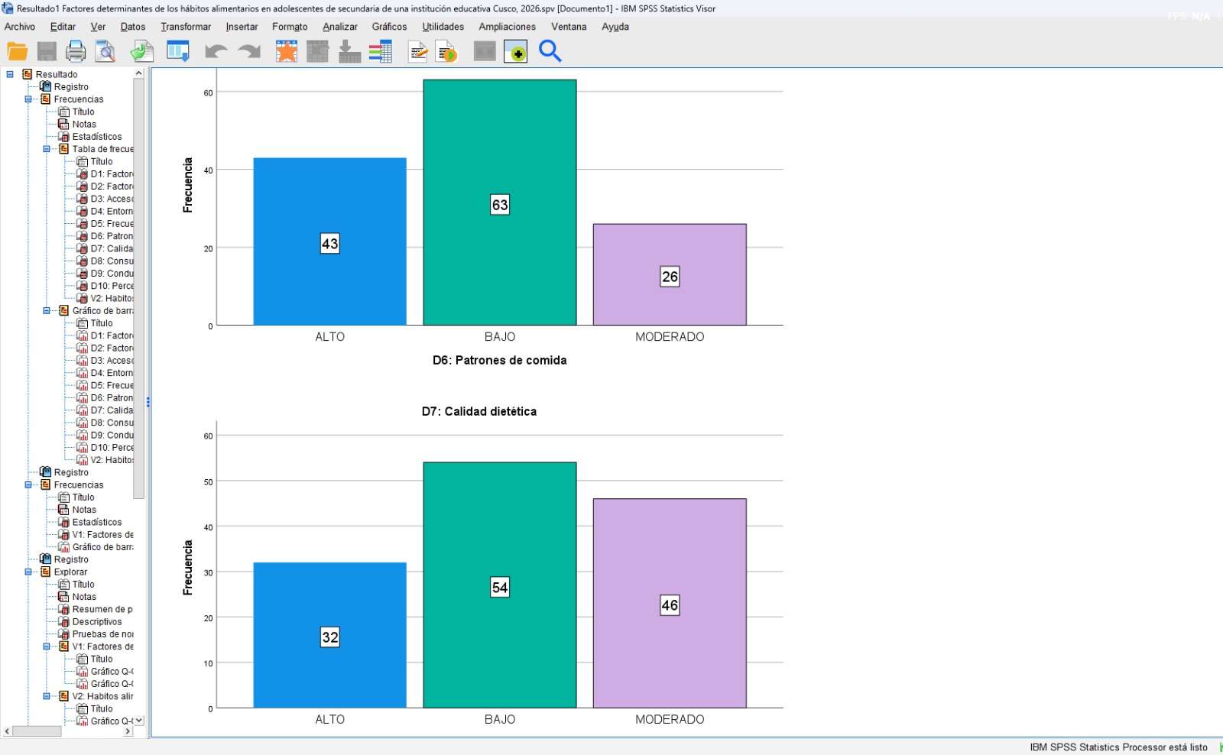Click the Undo arrow icon
1223x755 pixels.
pyautogui.click(x=216, y=51)
